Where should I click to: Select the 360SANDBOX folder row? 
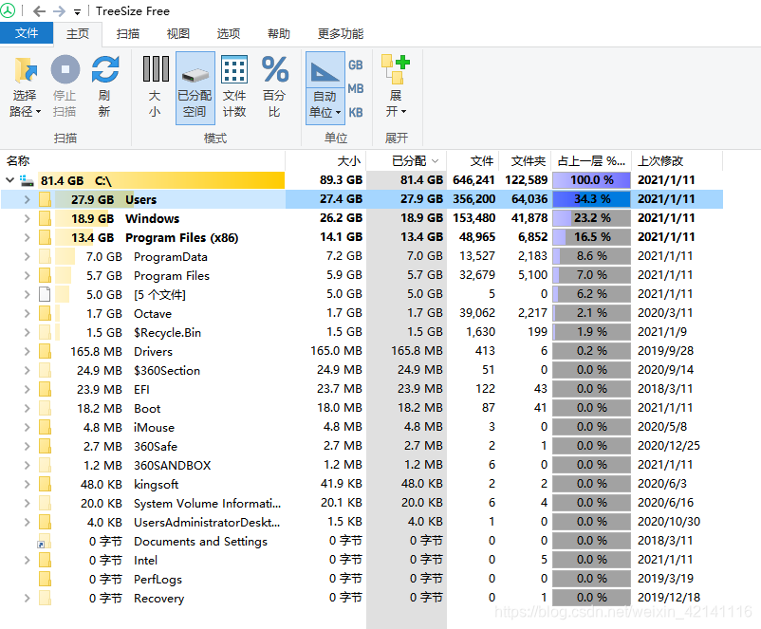point(362,465)
